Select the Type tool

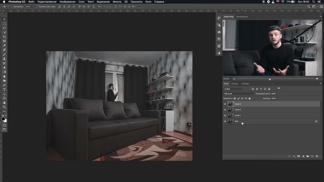[x=4, y=89]
